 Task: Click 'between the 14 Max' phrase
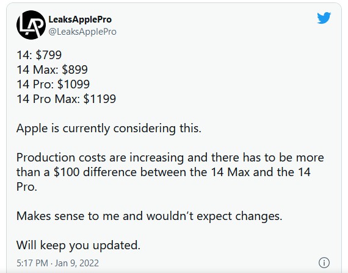(195, 172)
